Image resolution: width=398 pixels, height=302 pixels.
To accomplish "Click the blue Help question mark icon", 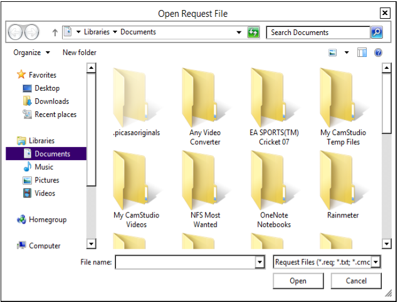I will click(379, 53).
